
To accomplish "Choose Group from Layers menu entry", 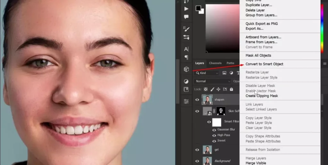I will pyautogui.click(x=261, y=15).
